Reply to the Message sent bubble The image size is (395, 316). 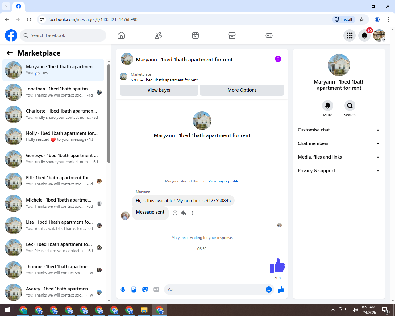(184, 213)
